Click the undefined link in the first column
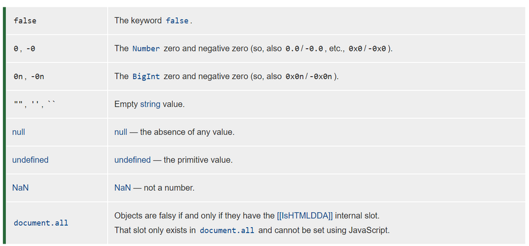This screenshot has height=246, width=529. [30, 160]
